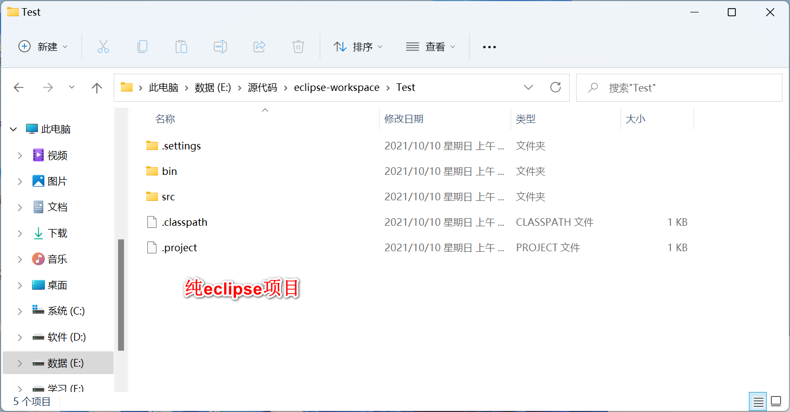This screenshot has height=412, width=790.
Task: Click the Cut icon on the toolbar
Action: pos(103,47)
